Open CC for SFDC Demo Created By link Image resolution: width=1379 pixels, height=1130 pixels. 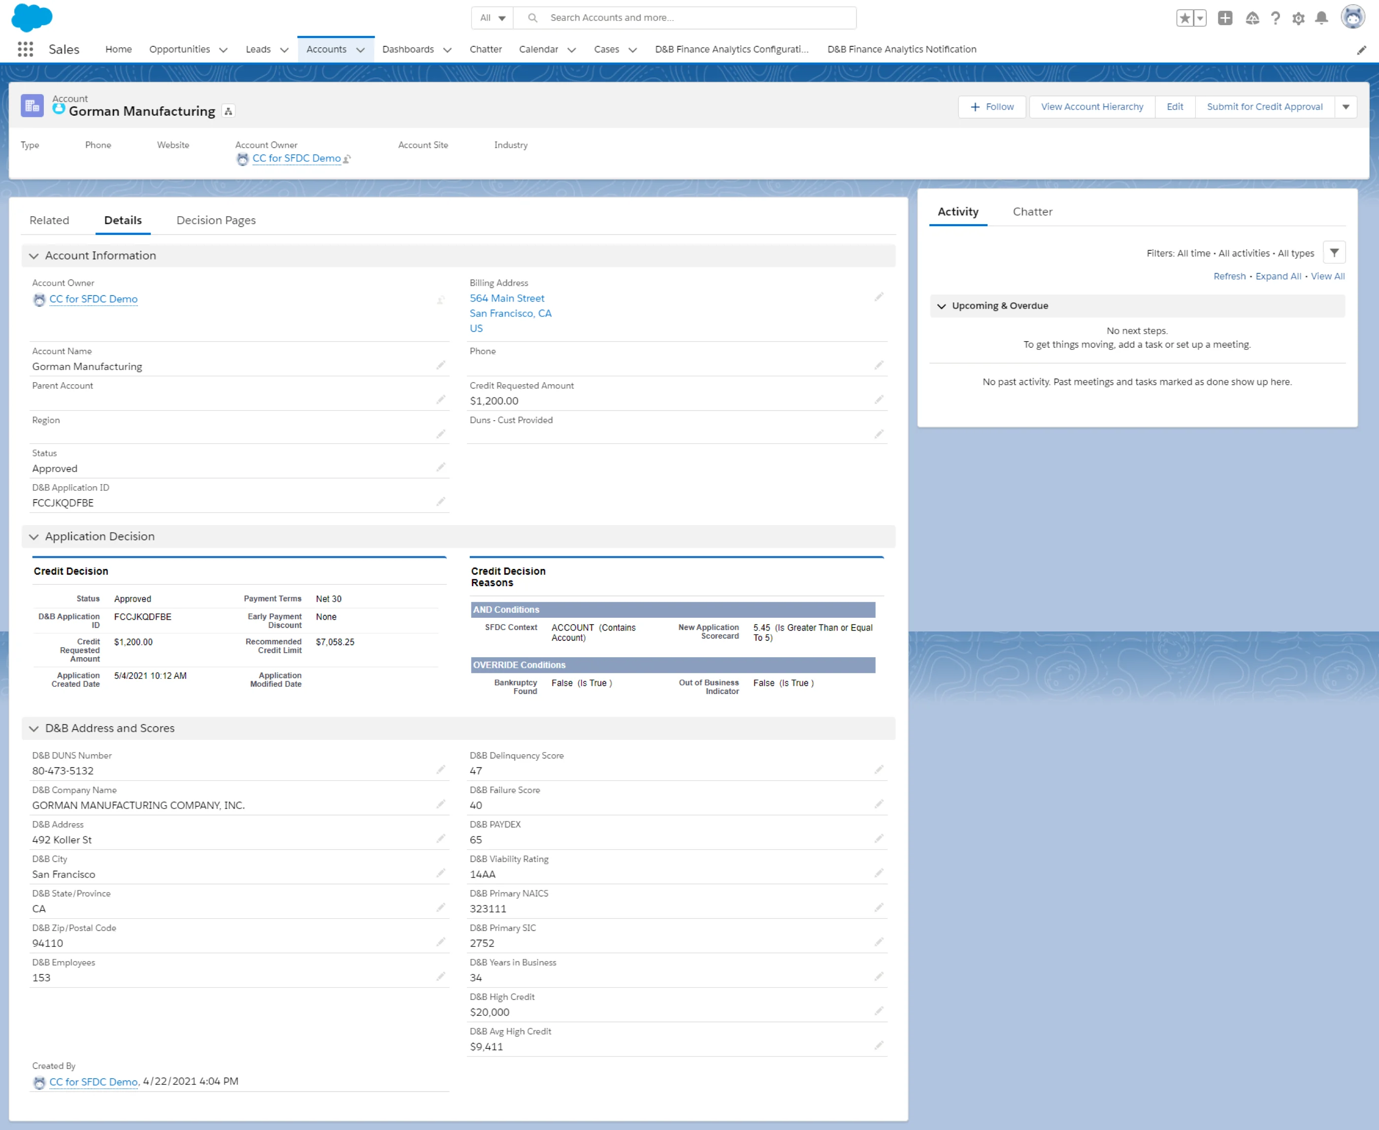click(94, 1082)
